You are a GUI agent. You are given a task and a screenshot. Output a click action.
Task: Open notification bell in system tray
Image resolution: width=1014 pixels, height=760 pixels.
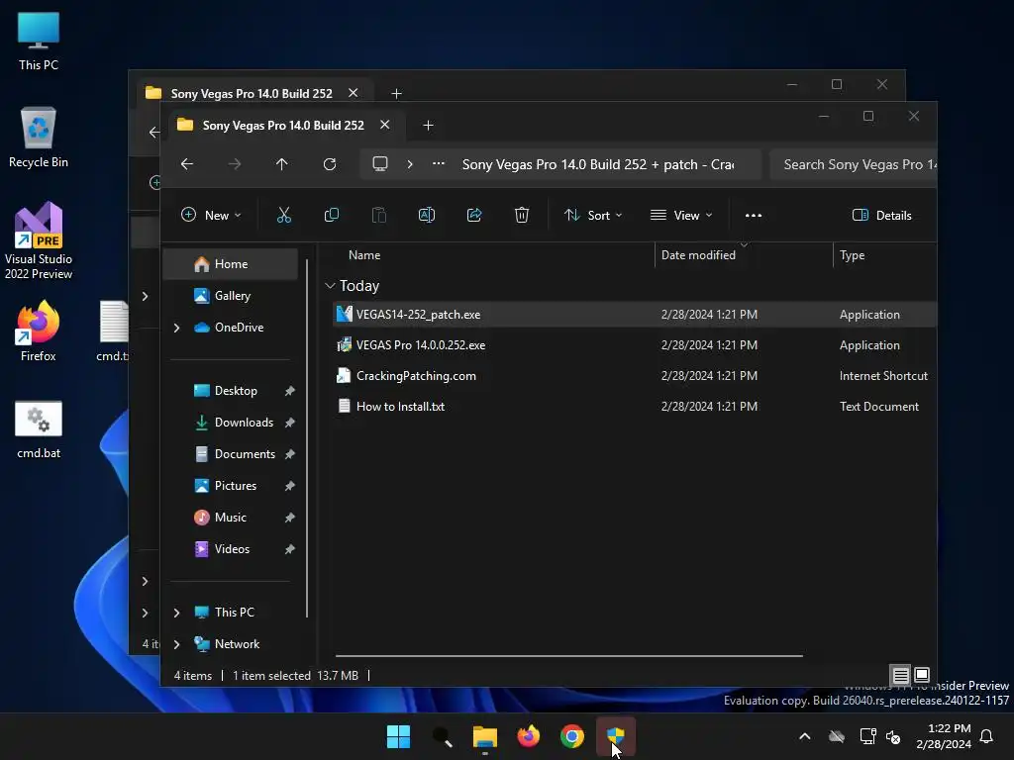click(986, 736)
